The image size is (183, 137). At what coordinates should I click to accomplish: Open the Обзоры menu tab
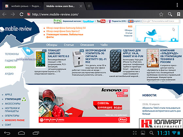[52, 45]
